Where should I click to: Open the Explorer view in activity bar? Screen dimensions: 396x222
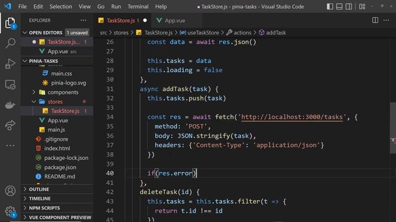click(10, 23)
